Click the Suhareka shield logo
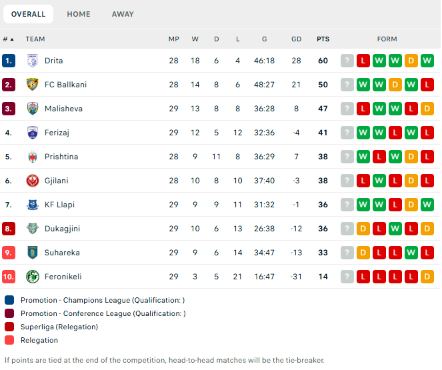Screen dimensions: 442x370 pyautogui.click(x=33, y=253)
